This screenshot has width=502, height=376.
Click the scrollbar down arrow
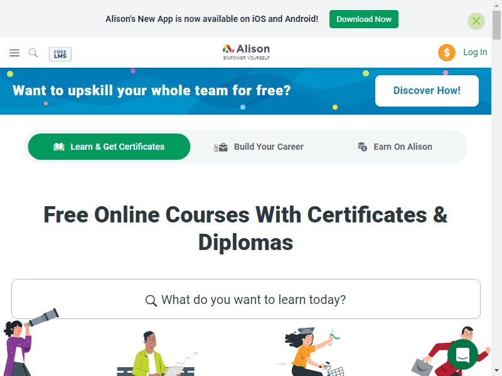tap(496, 371)
